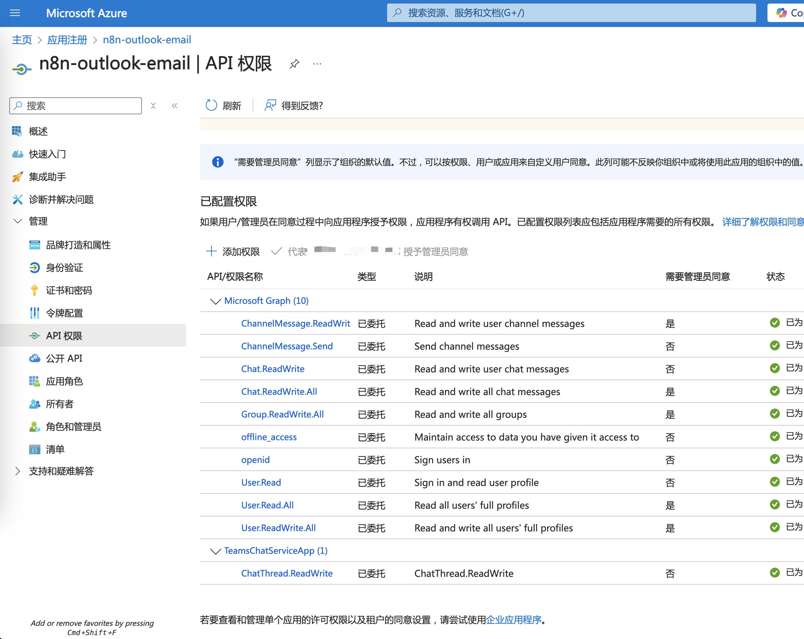Pin the API 权限 page with the pin icon
Image resolution: width=804 pixels, height=639 pixels.
(x=294, y=64)
